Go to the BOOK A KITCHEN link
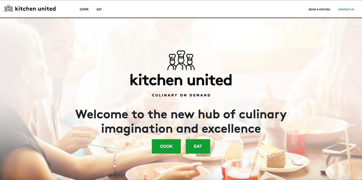The image size is (362, 180). 319,9
